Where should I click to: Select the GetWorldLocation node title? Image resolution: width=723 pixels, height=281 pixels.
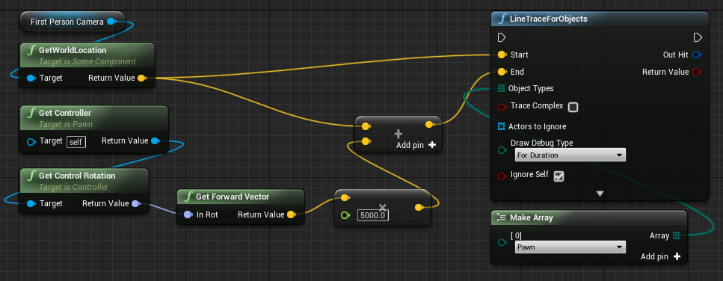coord(73,50)
